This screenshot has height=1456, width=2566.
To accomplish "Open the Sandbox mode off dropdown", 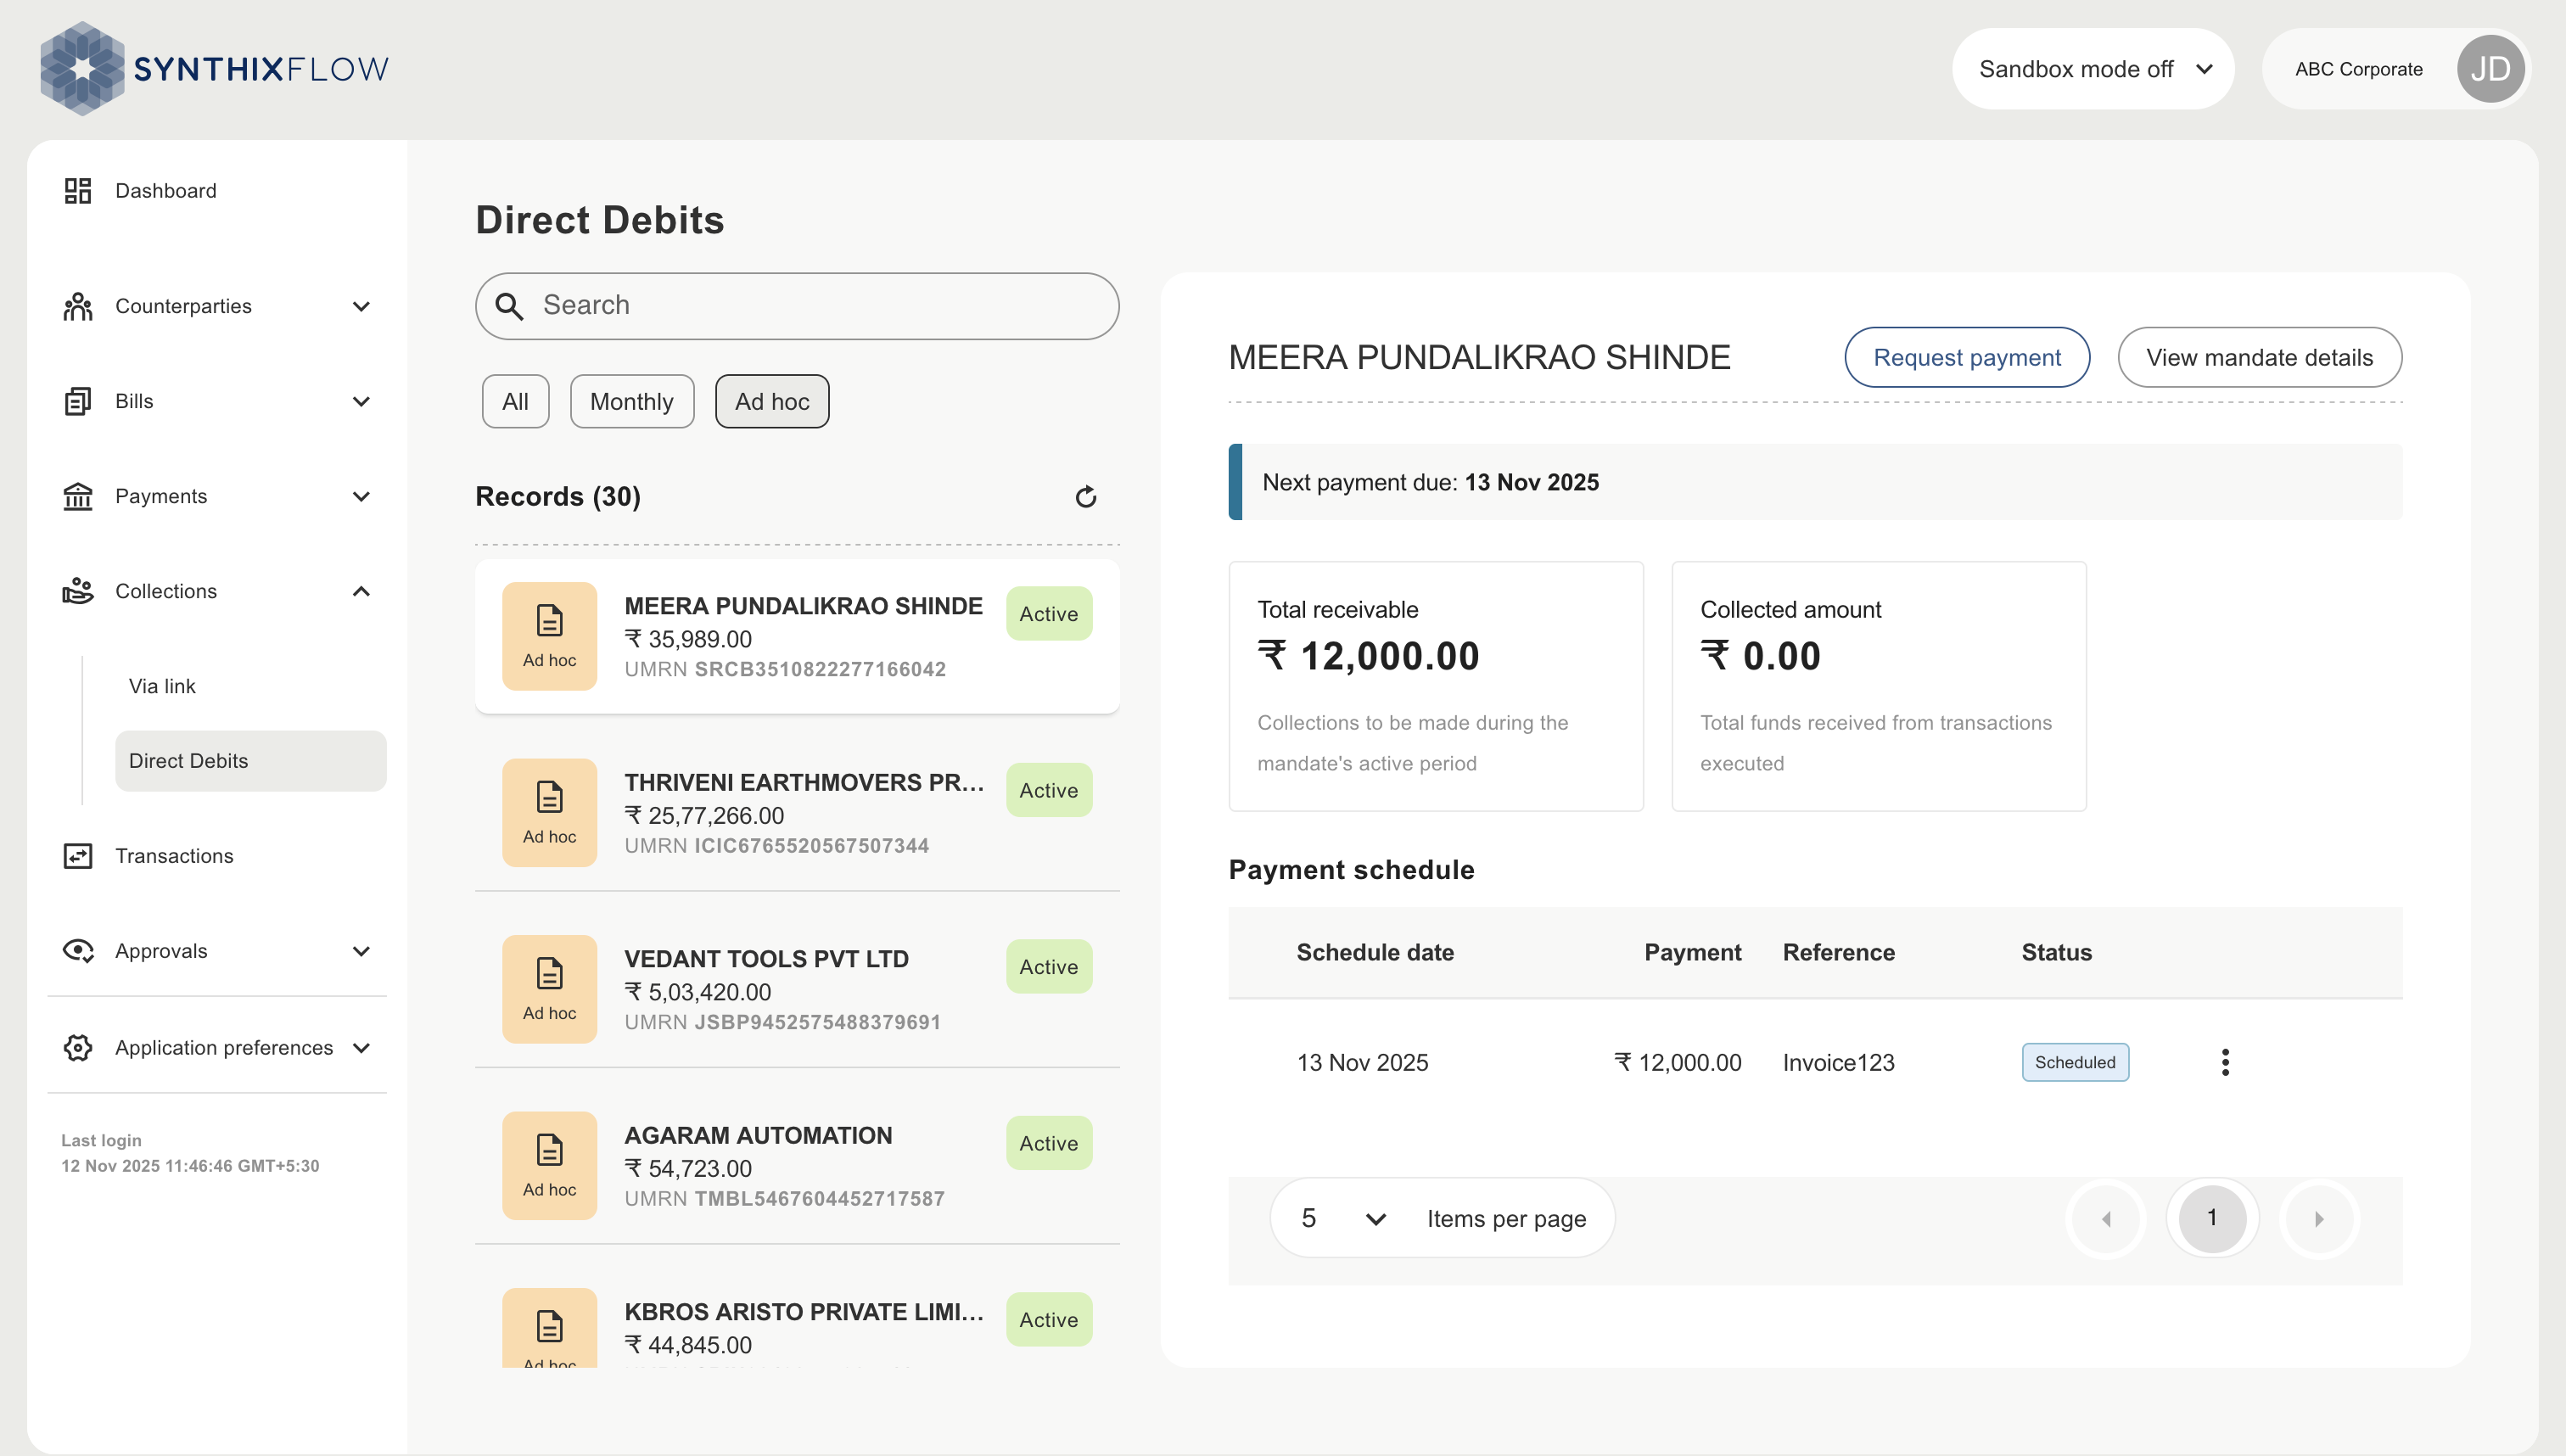I will pos(2093,69).
